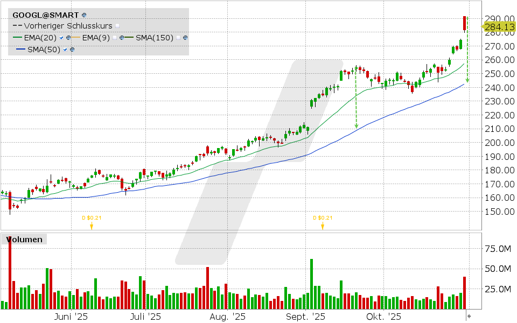
Task: Open the EMA(9) indicator settings icon
Action: click(x=121, y=38)
